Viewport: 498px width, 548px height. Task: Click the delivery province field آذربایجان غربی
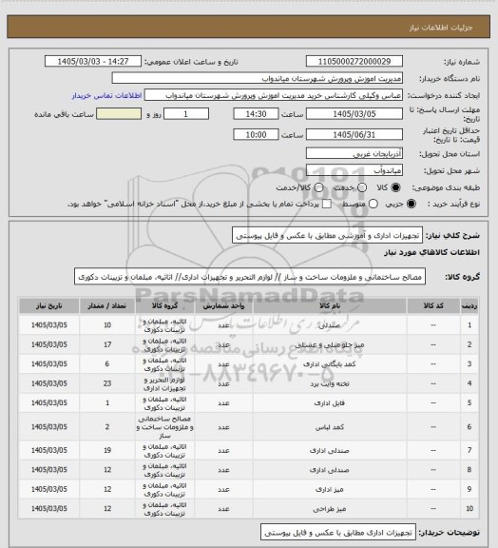point(354,153)
